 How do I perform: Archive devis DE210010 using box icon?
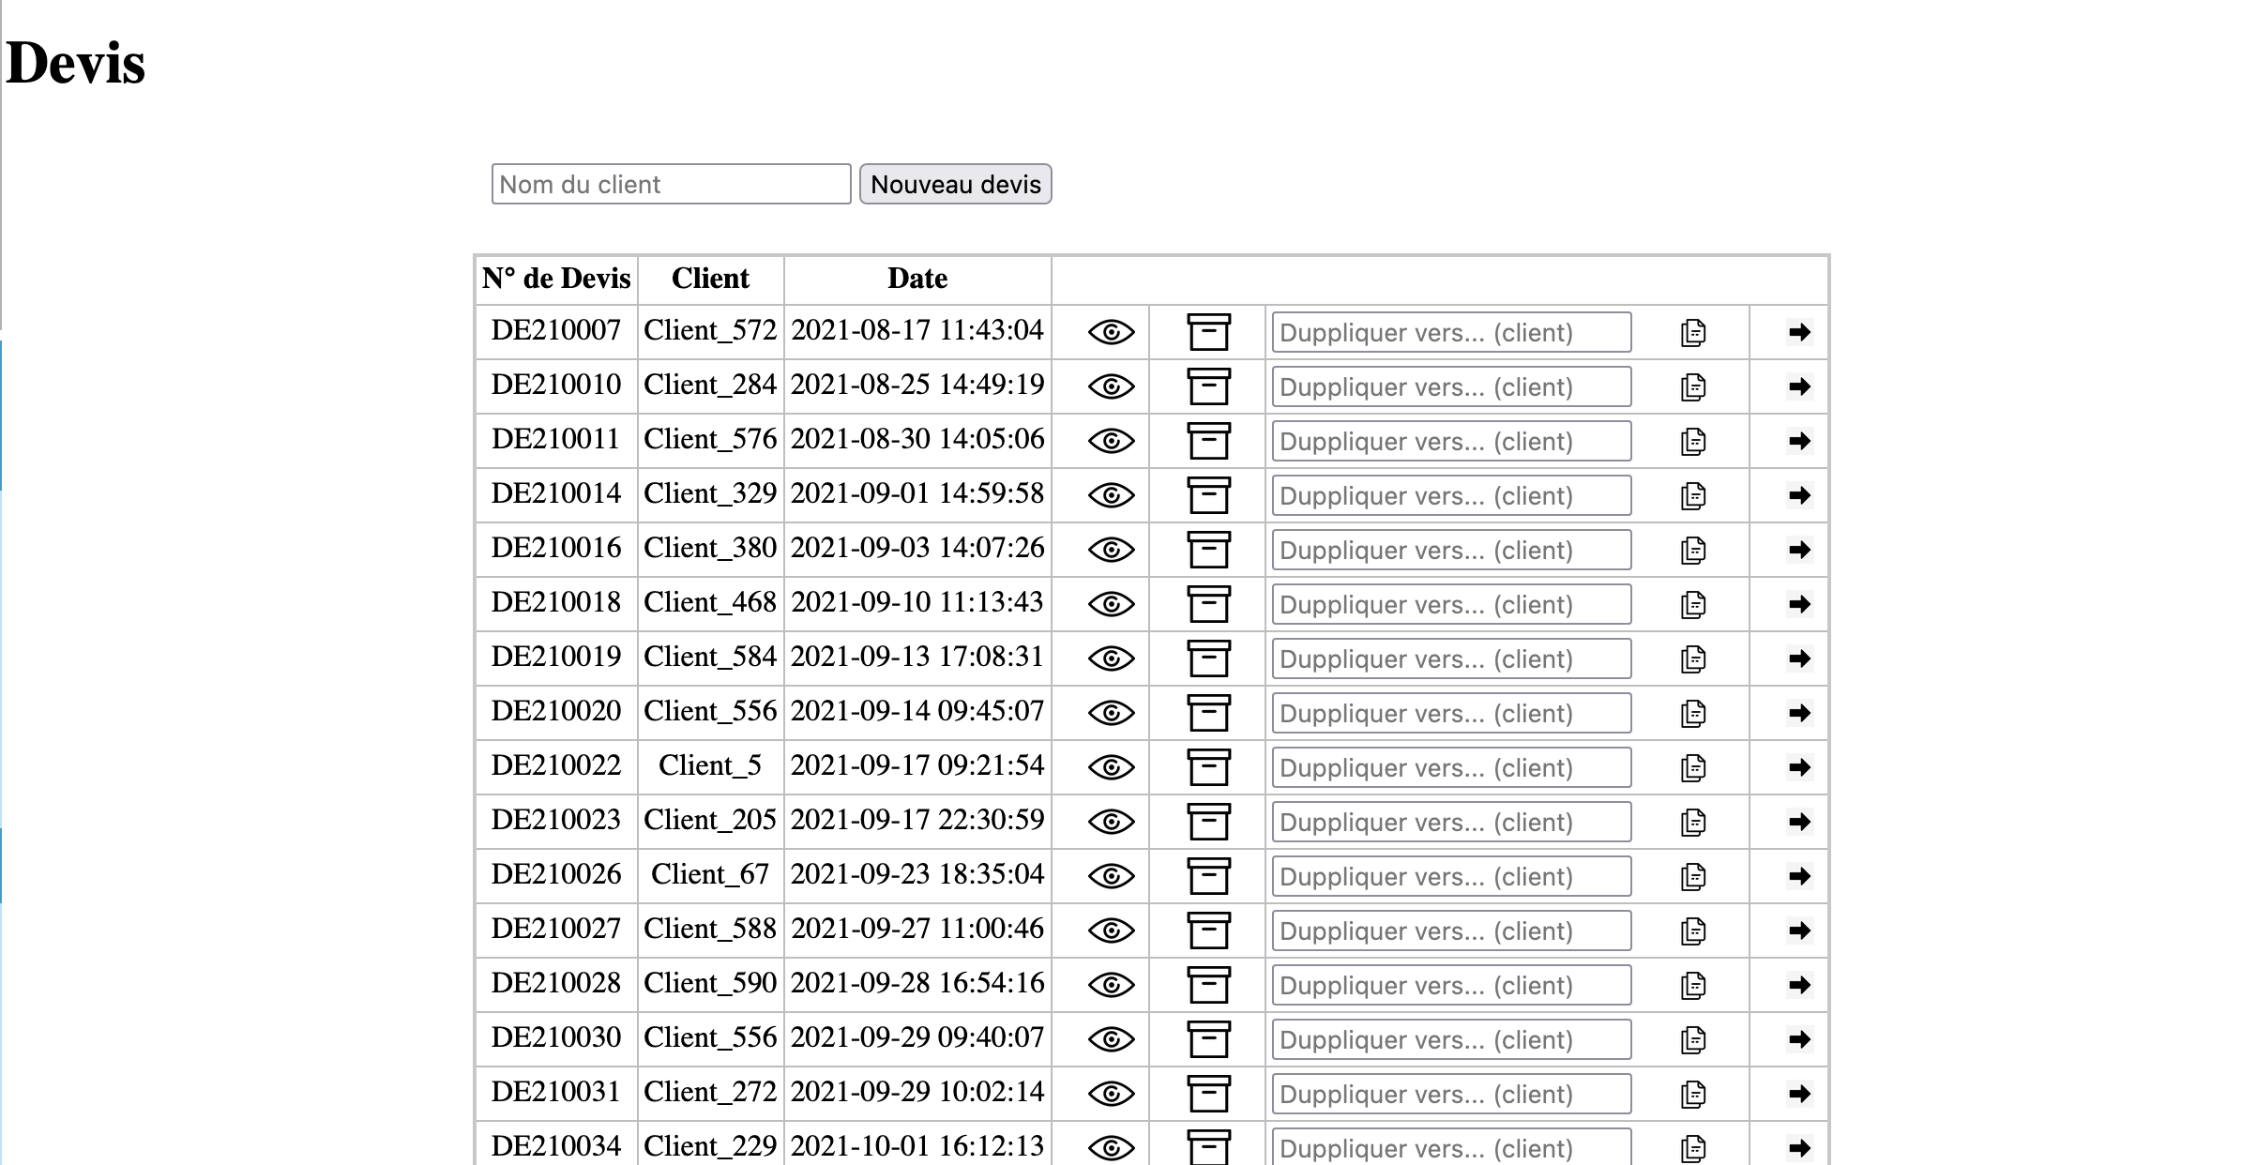(x=1208, y=386)
